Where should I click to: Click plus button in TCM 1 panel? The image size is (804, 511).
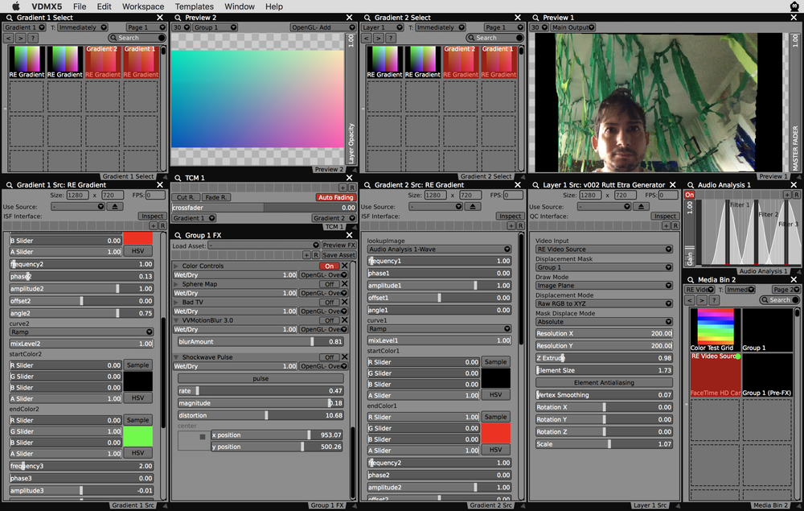tap(343, 188)
